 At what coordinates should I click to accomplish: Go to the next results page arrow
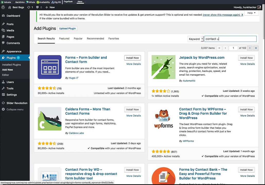tap(250, 48)
